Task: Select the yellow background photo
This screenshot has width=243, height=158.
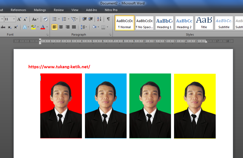Action: pyautogui.click(x=195, y=106)
